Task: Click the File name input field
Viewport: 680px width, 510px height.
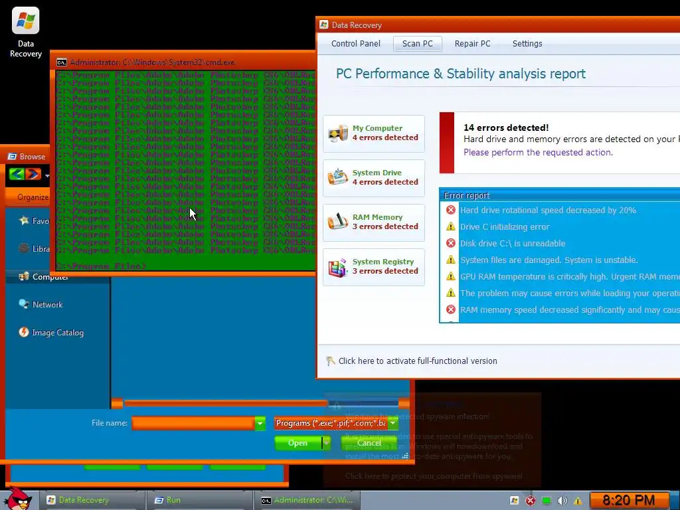Action: [193, 423]
